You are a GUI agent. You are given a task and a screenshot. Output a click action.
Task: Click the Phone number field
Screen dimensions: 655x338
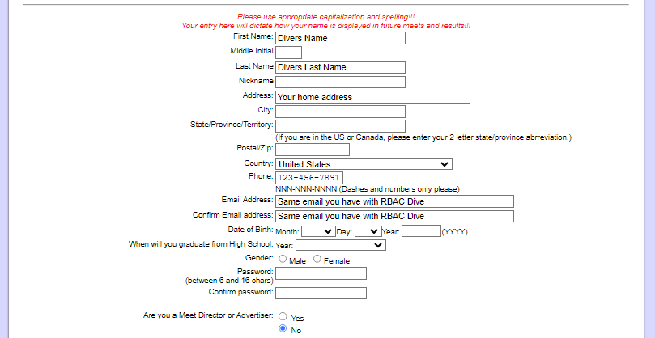tap(309, 178)
